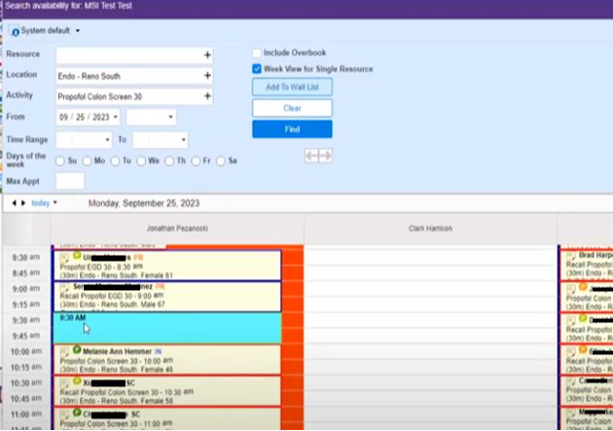Click the IN tag beside Melanie Ann Hemmer
This screenshot has height=431, width=613.
pyautogui.click(x=158, y=351)
